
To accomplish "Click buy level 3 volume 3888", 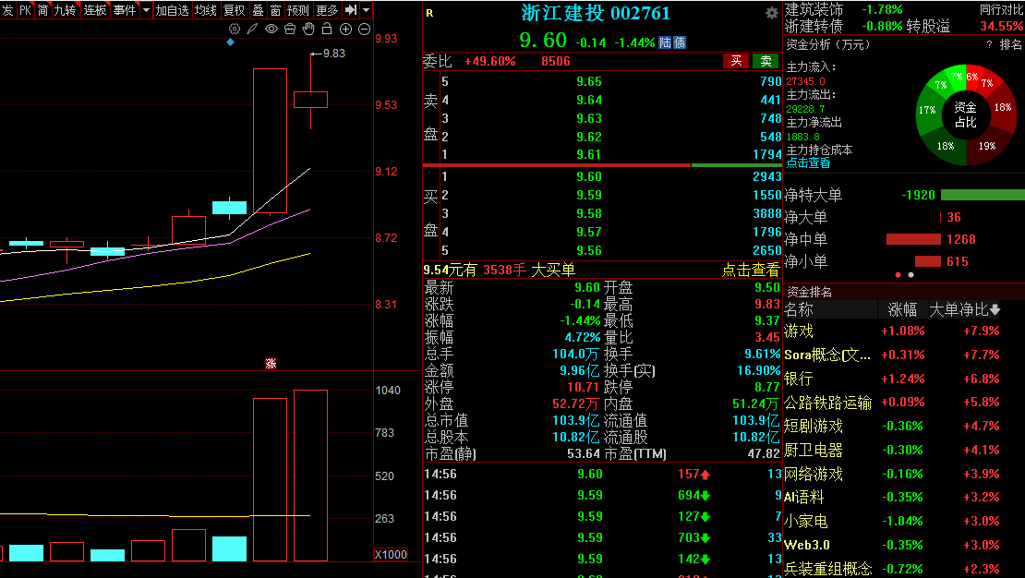I will [766, 213].
